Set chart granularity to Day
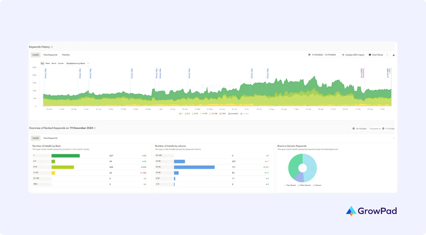The image size is (426, 235). pos(42,63)
